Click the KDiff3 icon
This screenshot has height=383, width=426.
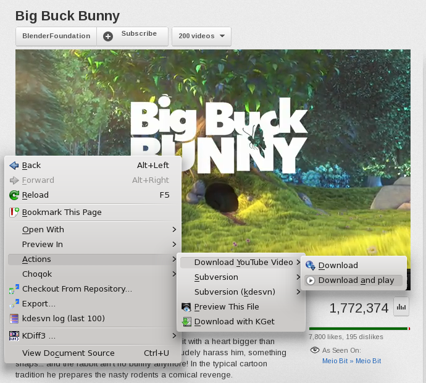[14, 335]
